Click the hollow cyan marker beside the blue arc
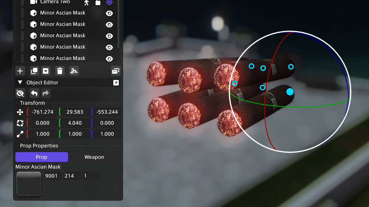Viewport: 369px width, 207px height. pos(291,67)
